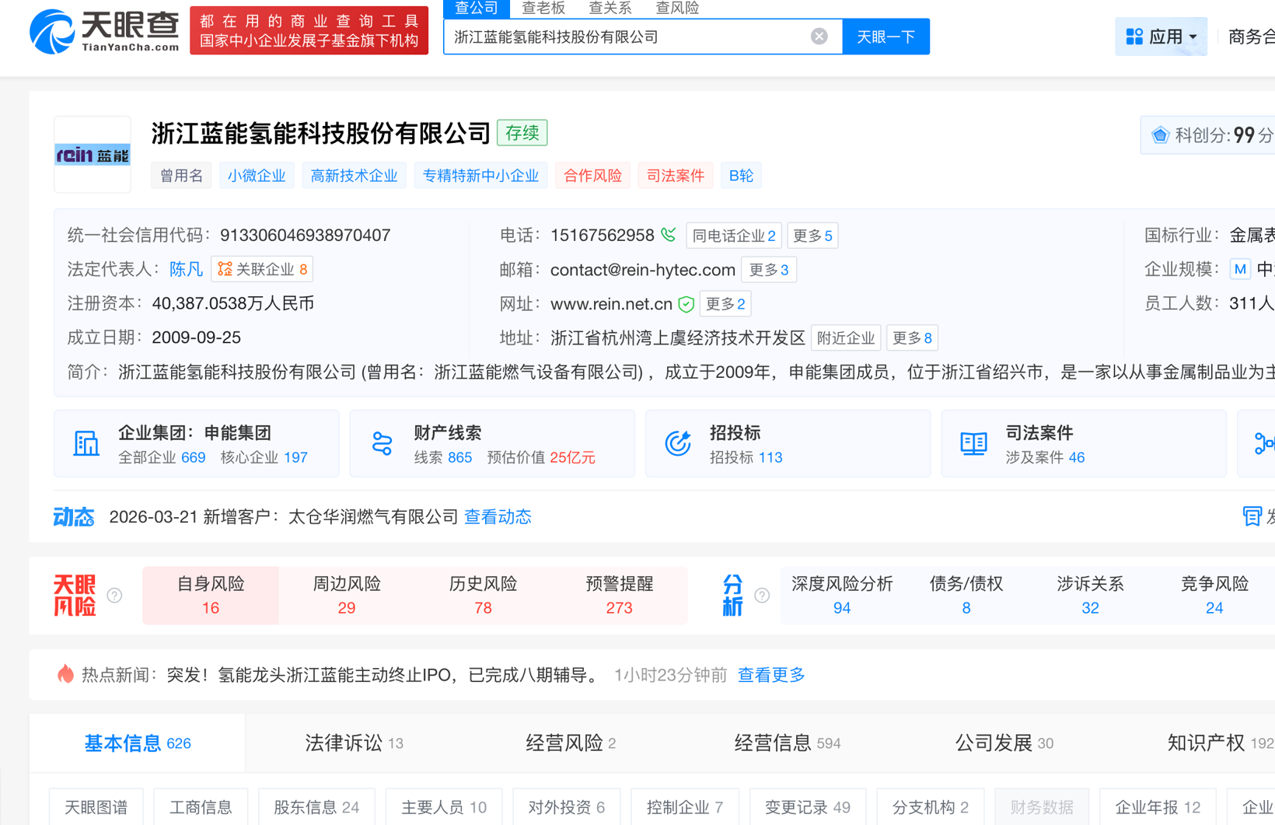Click the website verification checkmark icon
The width and height of the screenshot is (1275, 825).
[x=686, y=304]
